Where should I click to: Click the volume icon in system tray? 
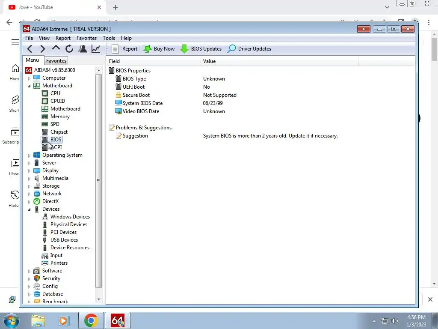tap(395, 321)
